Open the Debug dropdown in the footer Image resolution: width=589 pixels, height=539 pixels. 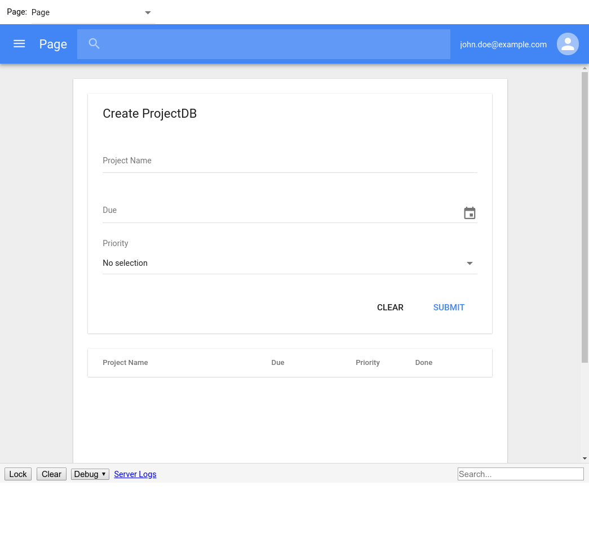(x=90, y=474)
